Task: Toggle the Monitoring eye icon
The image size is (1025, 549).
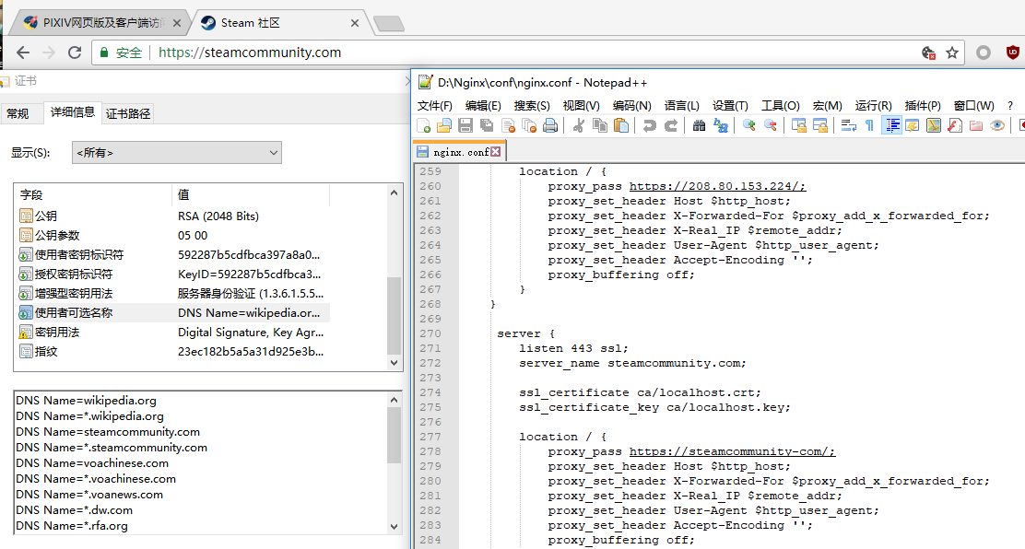Action: click(x=997, y=125)
